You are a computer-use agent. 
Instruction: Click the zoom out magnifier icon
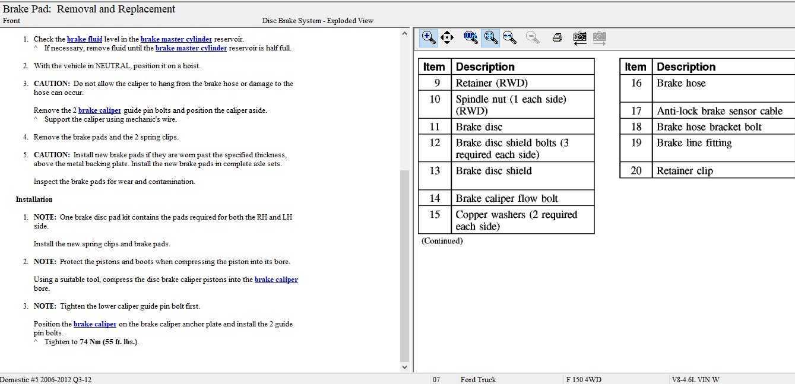click(533, 37)
